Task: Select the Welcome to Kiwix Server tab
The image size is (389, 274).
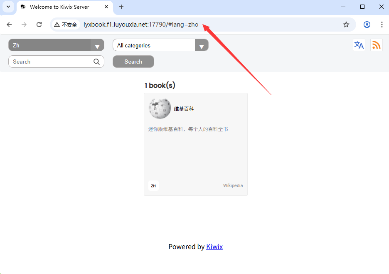Action: (64, 7)
